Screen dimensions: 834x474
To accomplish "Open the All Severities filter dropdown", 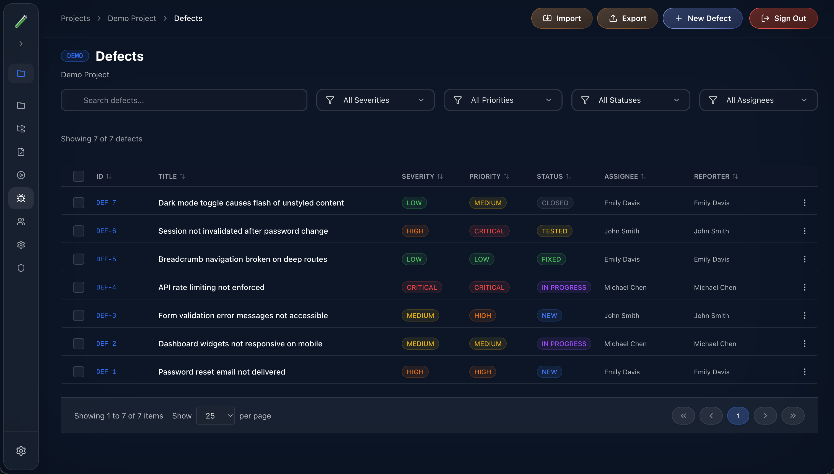I will [375, 100].
